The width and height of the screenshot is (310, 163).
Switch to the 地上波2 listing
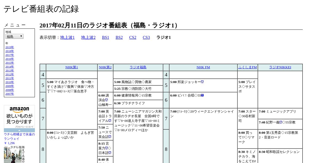[x=88, y=38]
